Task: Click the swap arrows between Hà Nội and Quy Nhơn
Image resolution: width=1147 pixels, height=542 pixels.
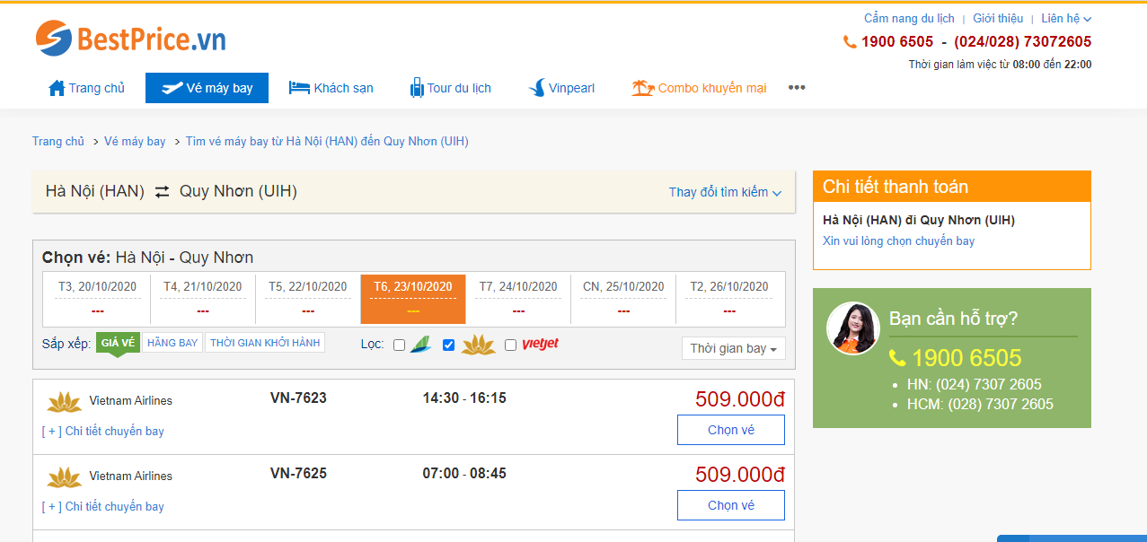Action: coord(162,191)
